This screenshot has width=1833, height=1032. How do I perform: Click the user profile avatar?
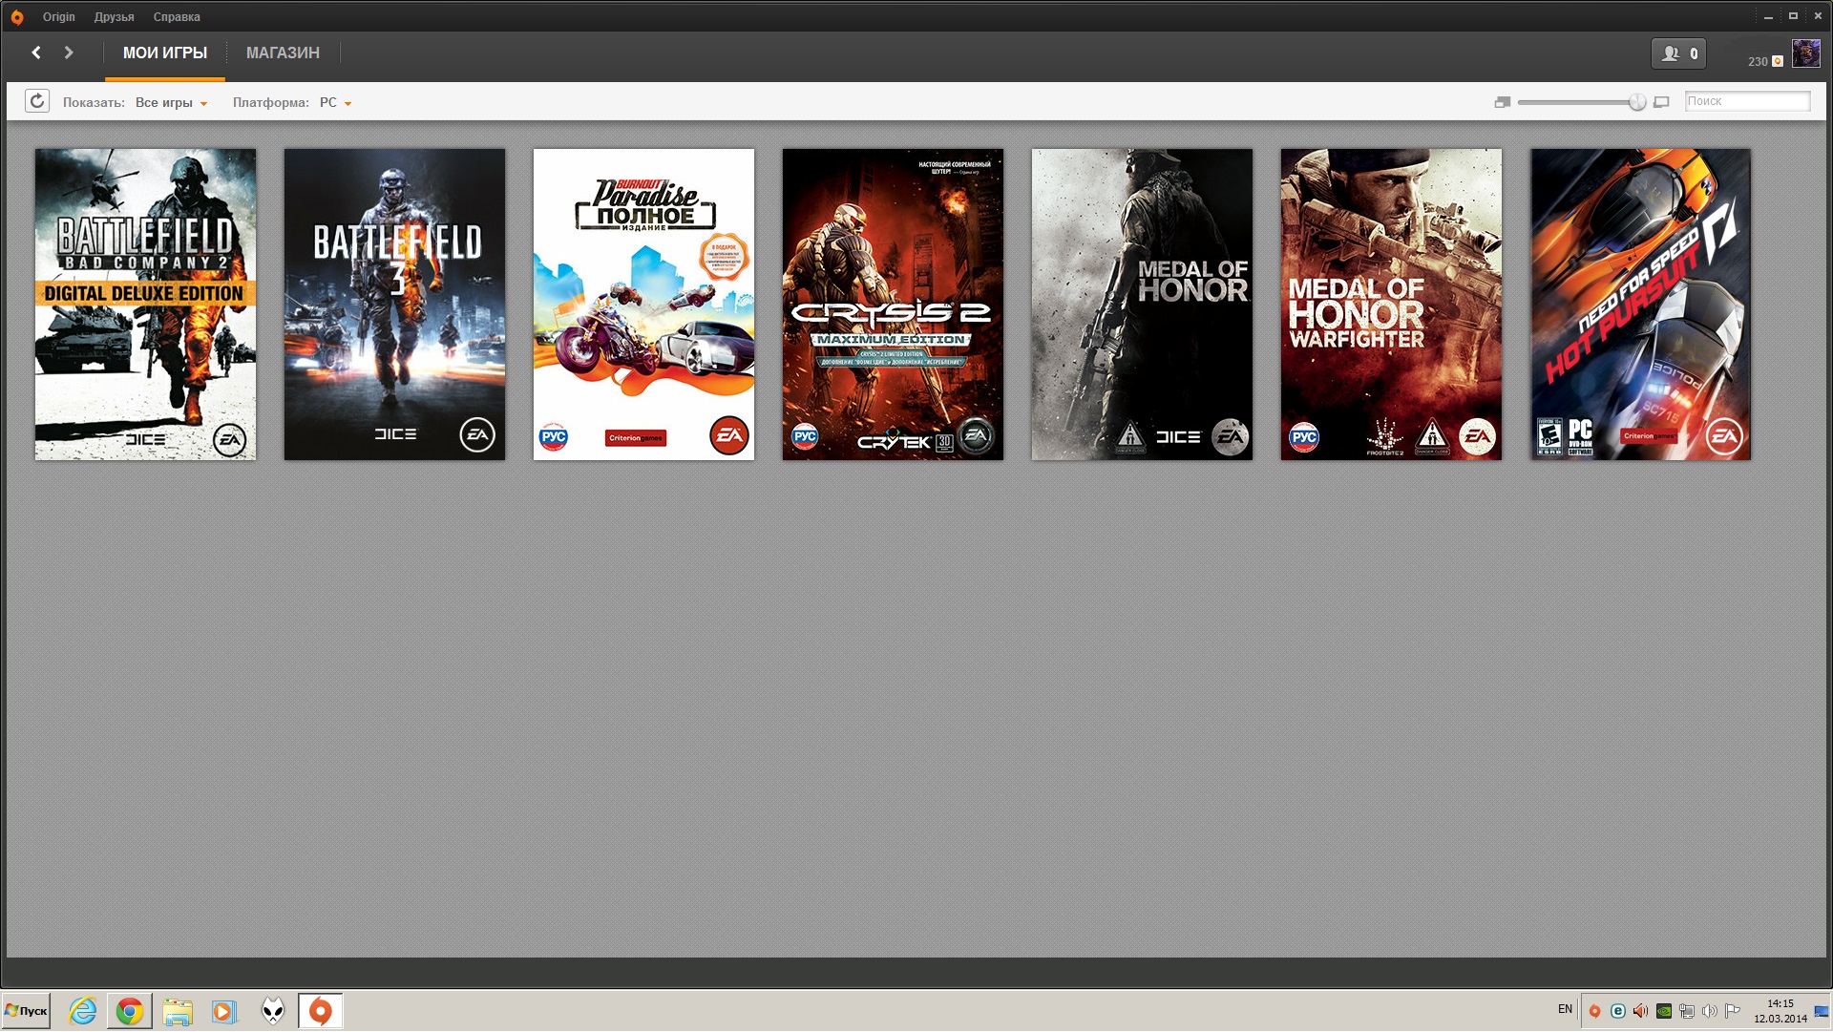coord(1805,53)
